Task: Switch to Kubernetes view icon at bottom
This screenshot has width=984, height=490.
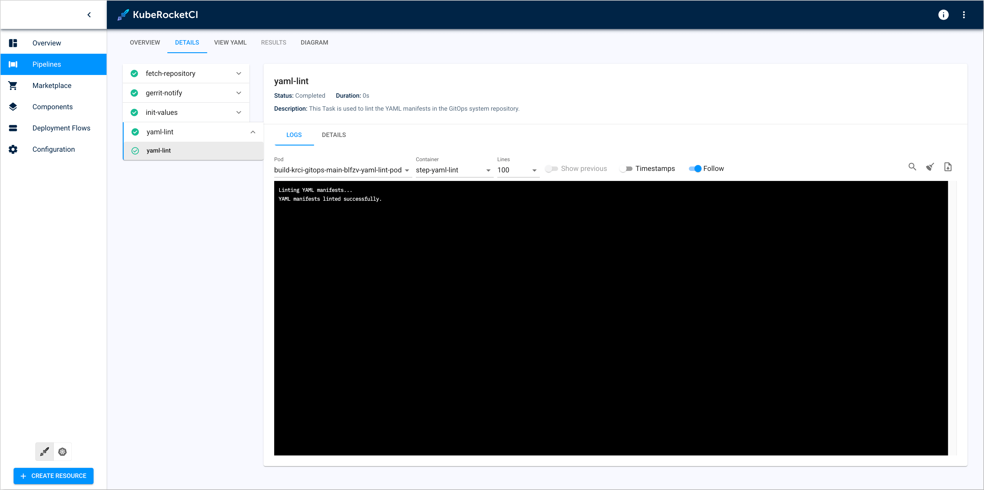Action: (63, 451)
